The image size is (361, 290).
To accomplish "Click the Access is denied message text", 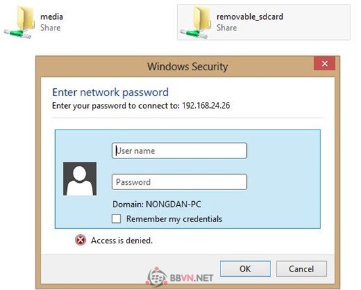I will pos(122,241).
